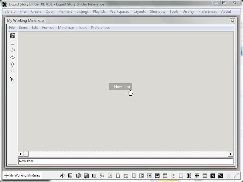Click the grid icon in the bottom toolbar
Image resolution: width=243 pixels, height=182 pixels.
click(x=70, y=176)
